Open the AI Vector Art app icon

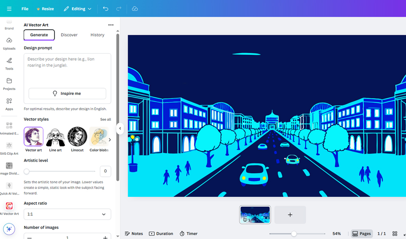(9, 206)
